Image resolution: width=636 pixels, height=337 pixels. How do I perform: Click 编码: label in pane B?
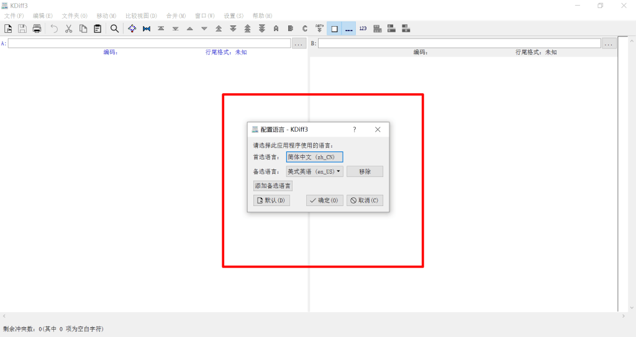tap(420, 52)
